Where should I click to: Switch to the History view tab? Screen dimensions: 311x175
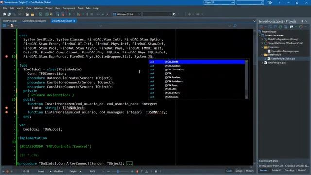click(x=250, y=171)
